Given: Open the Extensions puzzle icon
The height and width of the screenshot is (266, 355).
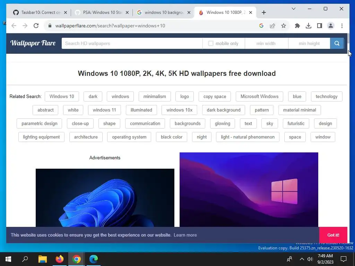Looking at the screenshot, I should point(297,26).
